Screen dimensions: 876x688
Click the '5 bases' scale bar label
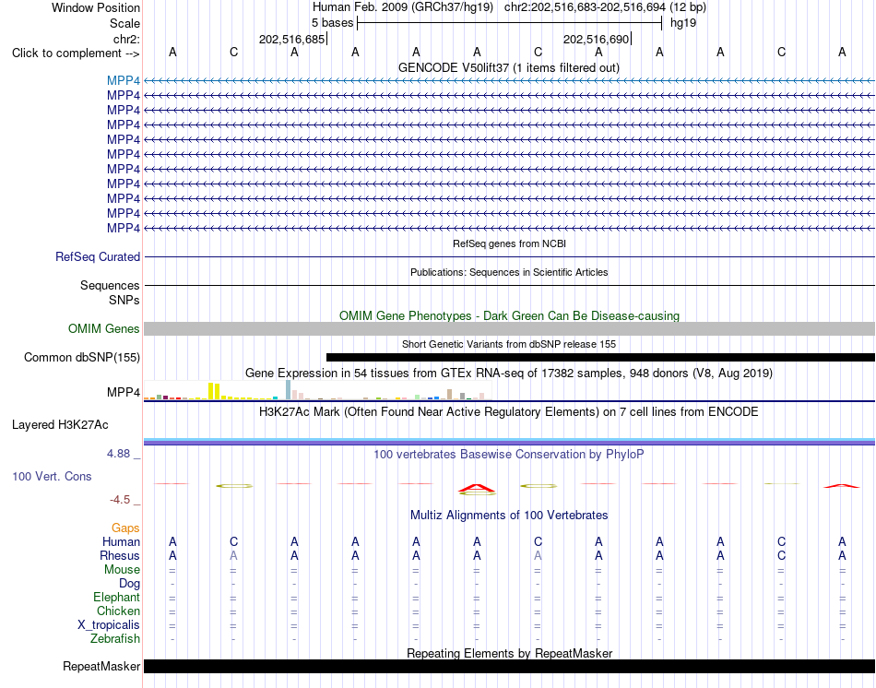coord(332,23)
